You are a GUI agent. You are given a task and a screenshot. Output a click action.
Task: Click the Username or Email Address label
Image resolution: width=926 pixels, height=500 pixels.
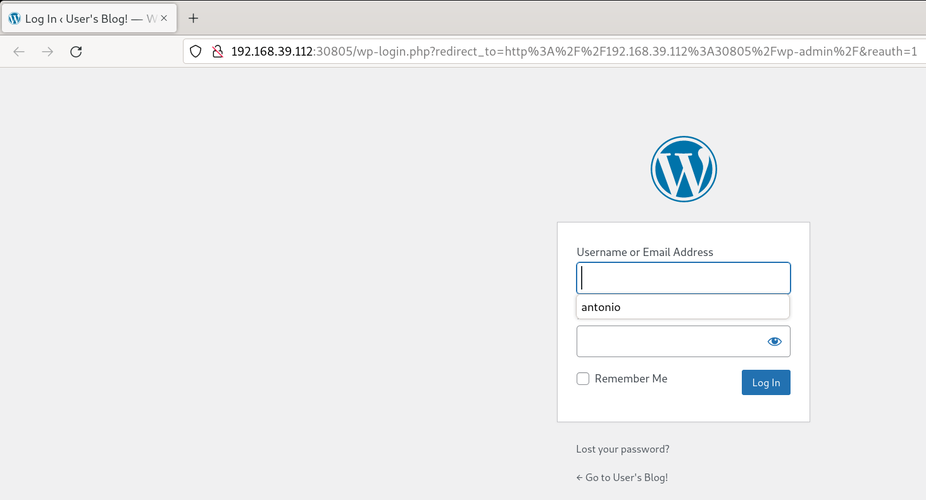pyautogui.click(x=644, y=252)
